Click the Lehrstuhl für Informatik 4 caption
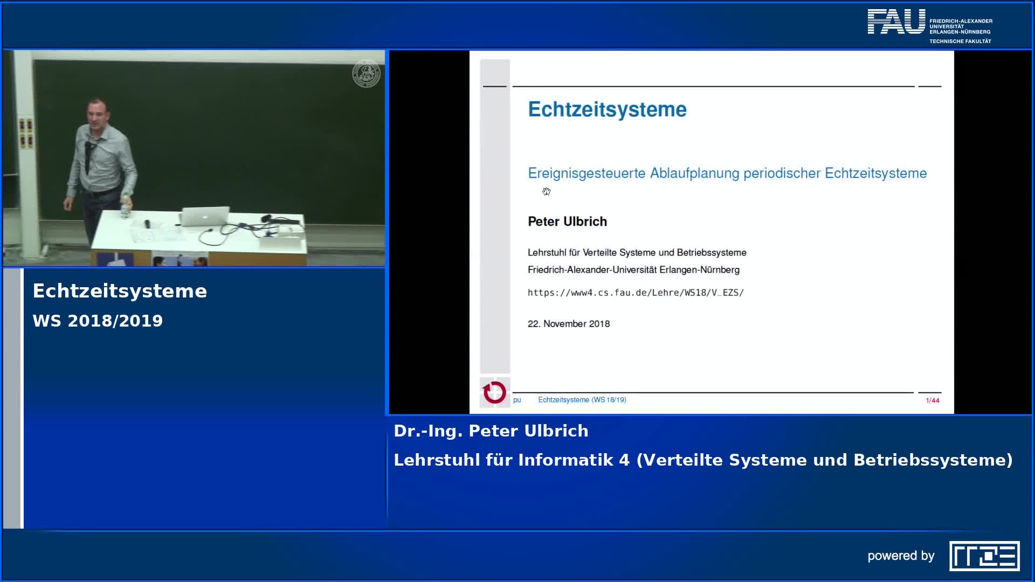This screenshot has height=582, width=1035. 703,460
